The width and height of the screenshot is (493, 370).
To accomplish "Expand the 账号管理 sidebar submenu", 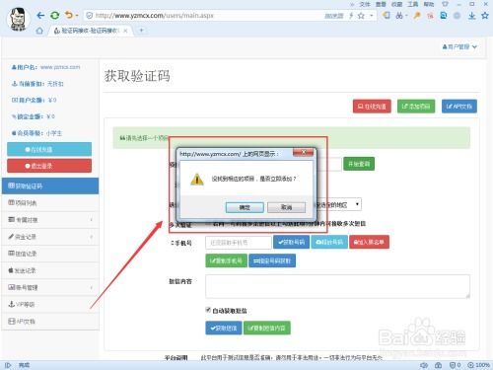I will click(x=50, y=287).
